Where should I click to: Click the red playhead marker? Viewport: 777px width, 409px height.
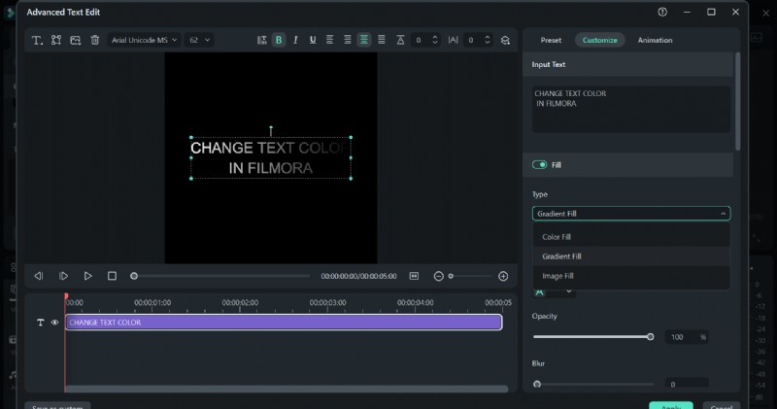pos(66,296)
